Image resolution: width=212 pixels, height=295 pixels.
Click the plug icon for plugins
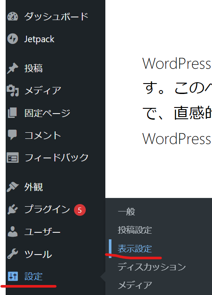pyautogui.click(x=13, y=209)
